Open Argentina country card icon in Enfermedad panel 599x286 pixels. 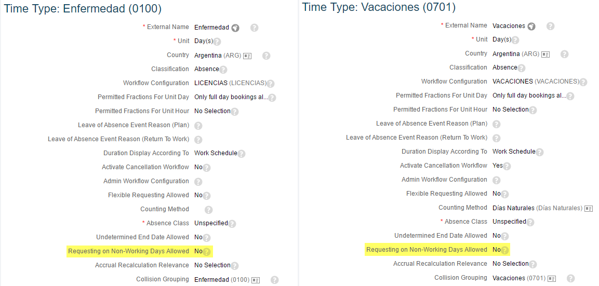coord(247,56)
